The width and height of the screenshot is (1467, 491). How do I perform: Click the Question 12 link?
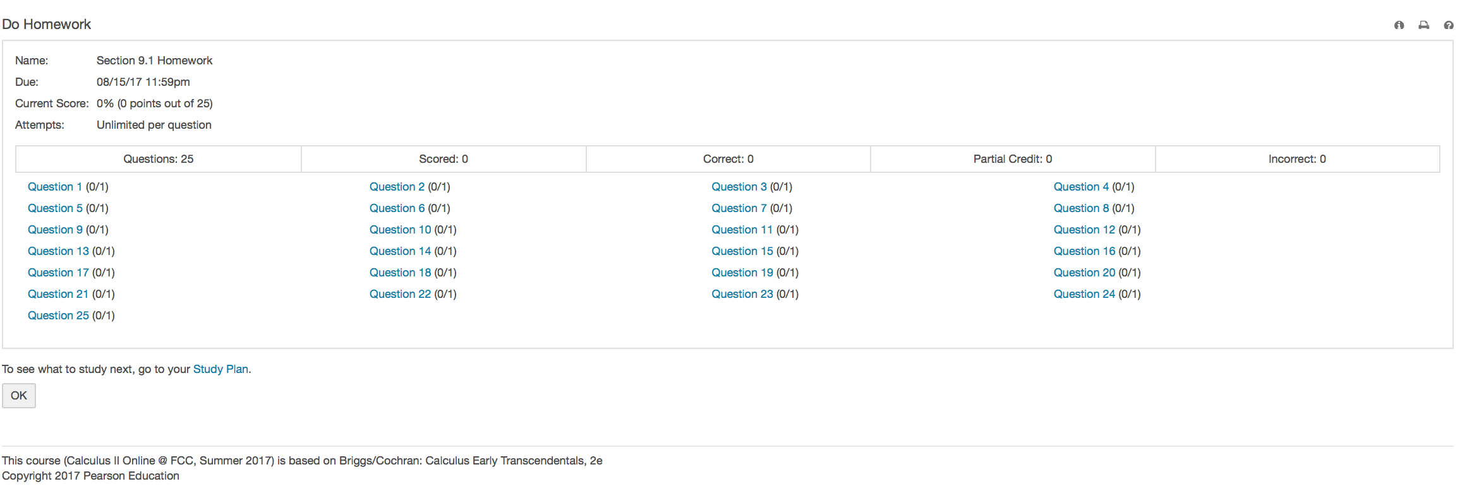(1084, 230)
